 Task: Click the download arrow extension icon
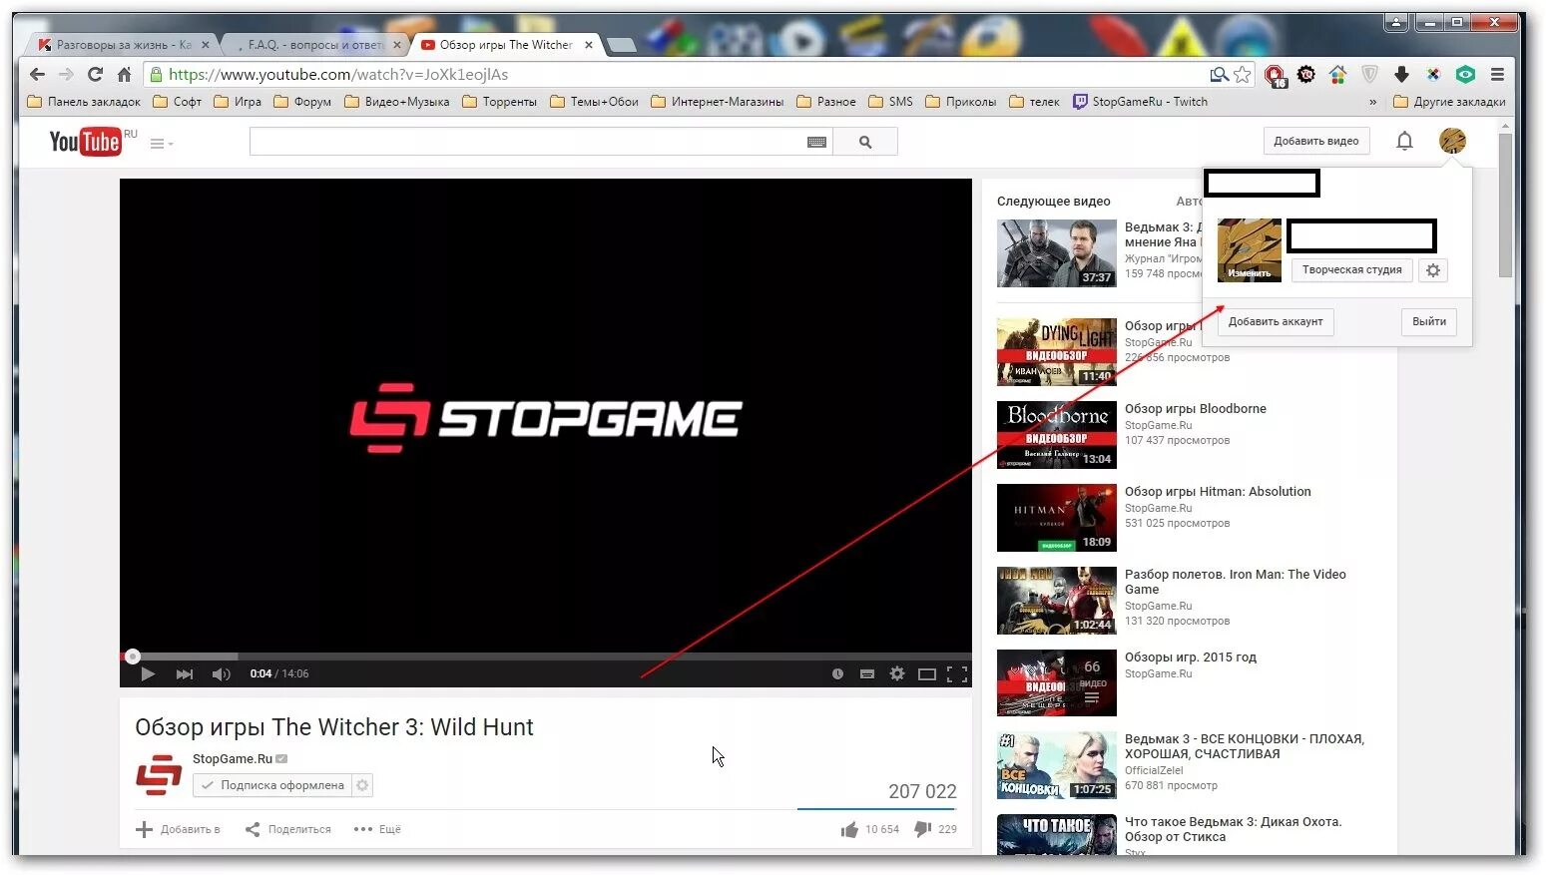click(1401, 75)
